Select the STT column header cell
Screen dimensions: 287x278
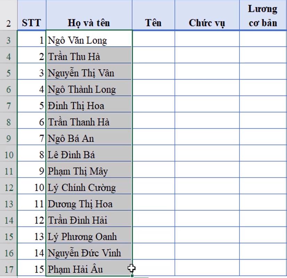pos(31,23)
